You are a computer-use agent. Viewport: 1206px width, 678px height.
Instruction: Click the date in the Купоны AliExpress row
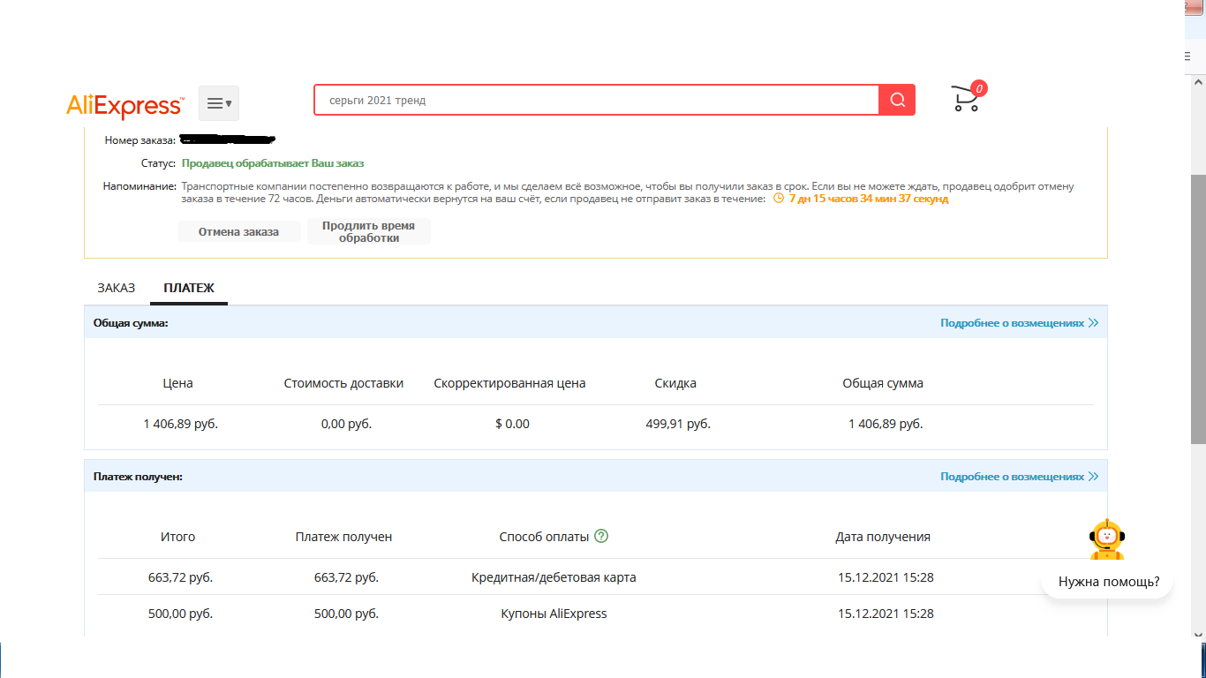pyautogui.click(x=886, y=614)
